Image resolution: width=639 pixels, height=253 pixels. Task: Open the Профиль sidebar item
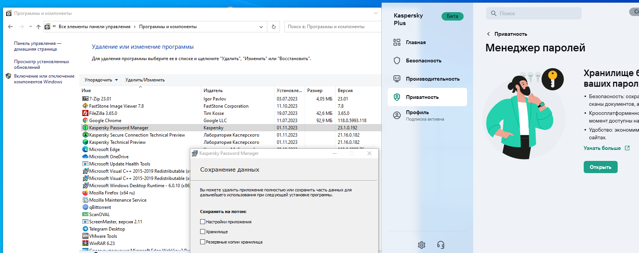(427, 115)
